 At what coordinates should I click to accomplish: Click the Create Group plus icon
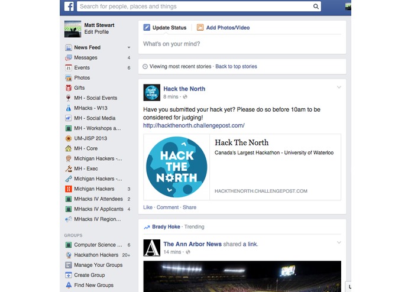pos(69,275)
